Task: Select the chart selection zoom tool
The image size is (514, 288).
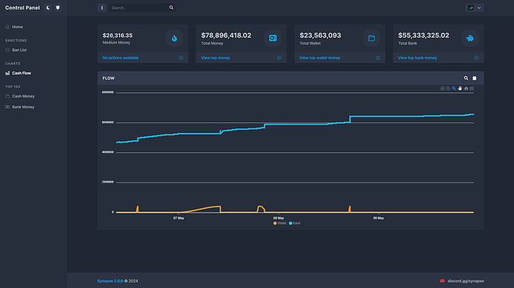Action: click(454, 88)
